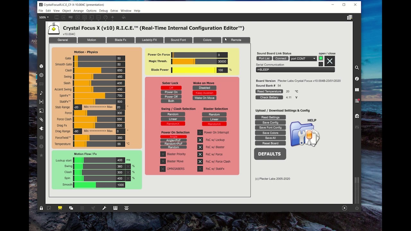Select Swing / Clash Selection Linear option
411x231 pixels.
173,119
